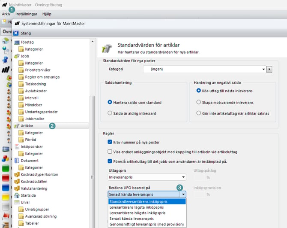Click the Jobb tree icon
This screenshot has width=287, height=228.
[17, 56]
